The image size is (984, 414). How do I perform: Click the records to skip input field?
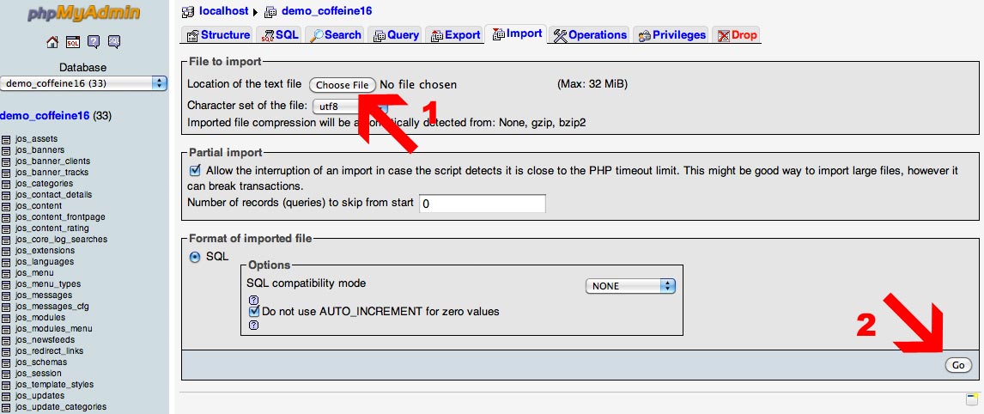(482, 204)
